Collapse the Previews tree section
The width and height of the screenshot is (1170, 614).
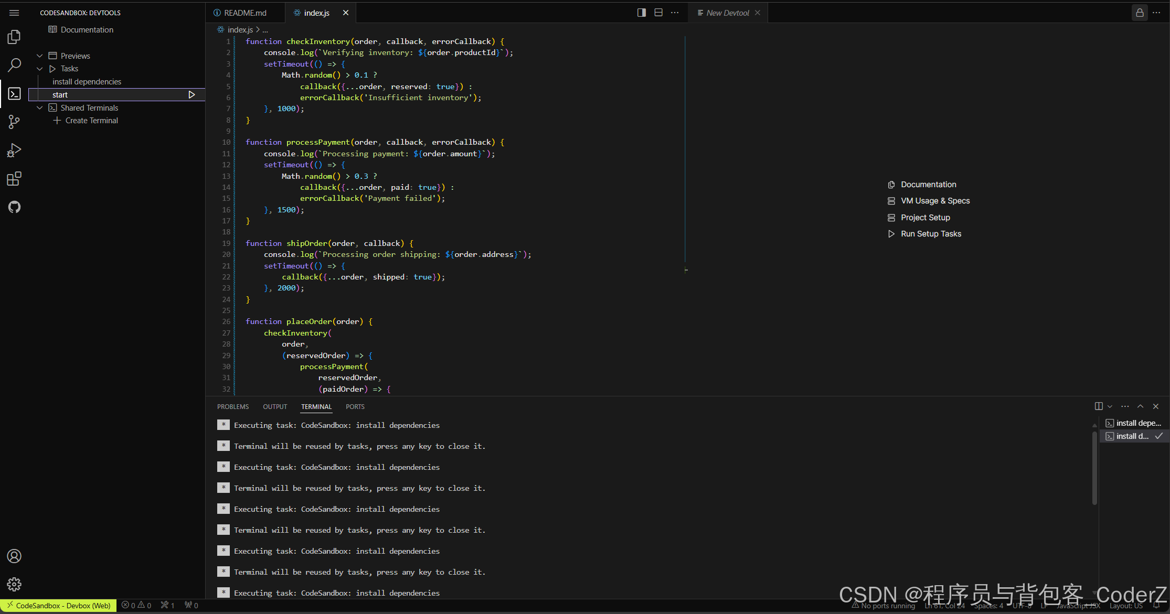[40, 56]
